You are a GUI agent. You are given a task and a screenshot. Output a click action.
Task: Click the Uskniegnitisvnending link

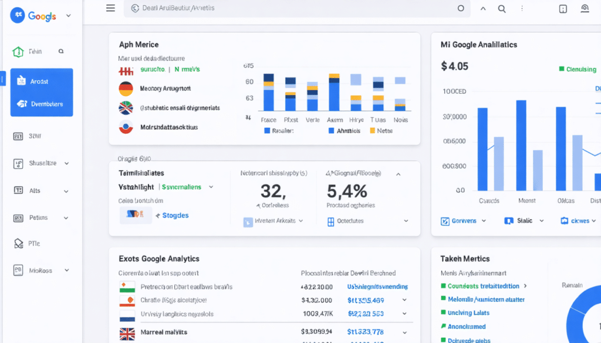click(377, 287)
